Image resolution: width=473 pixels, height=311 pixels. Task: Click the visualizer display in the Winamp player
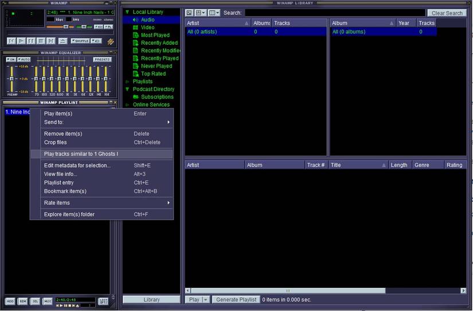click(25, 18)
